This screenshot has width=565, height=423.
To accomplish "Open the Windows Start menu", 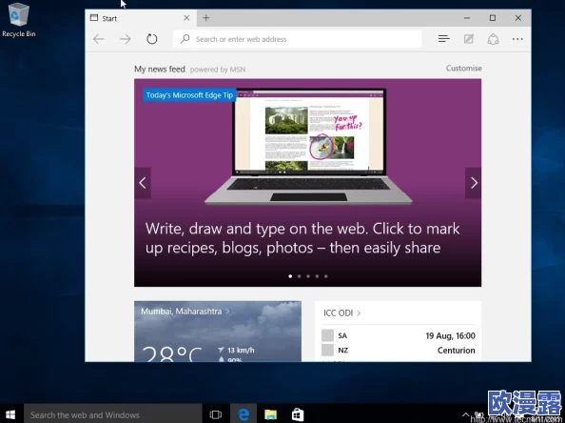I will click(10, 414).
